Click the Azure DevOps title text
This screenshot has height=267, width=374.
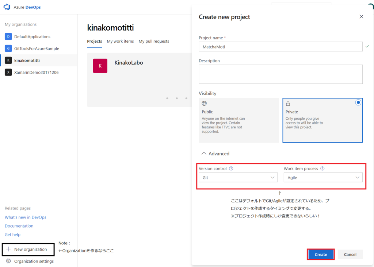pyautogui.click(x=27, y=7)
